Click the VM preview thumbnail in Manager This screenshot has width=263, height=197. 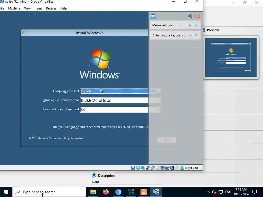(231, 57)
